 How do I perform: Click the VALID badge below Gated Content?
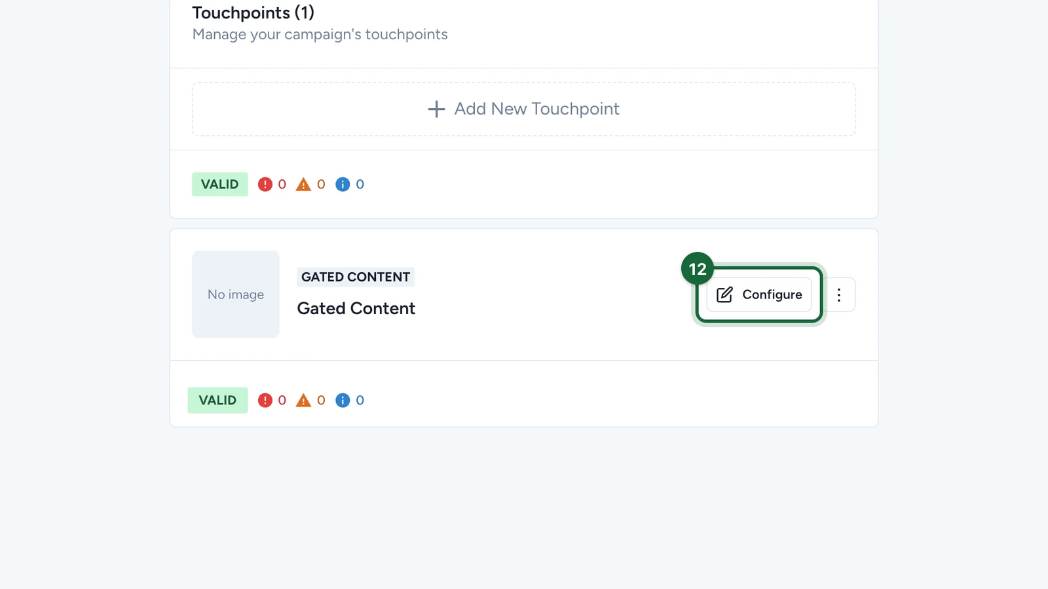point(217,401)
